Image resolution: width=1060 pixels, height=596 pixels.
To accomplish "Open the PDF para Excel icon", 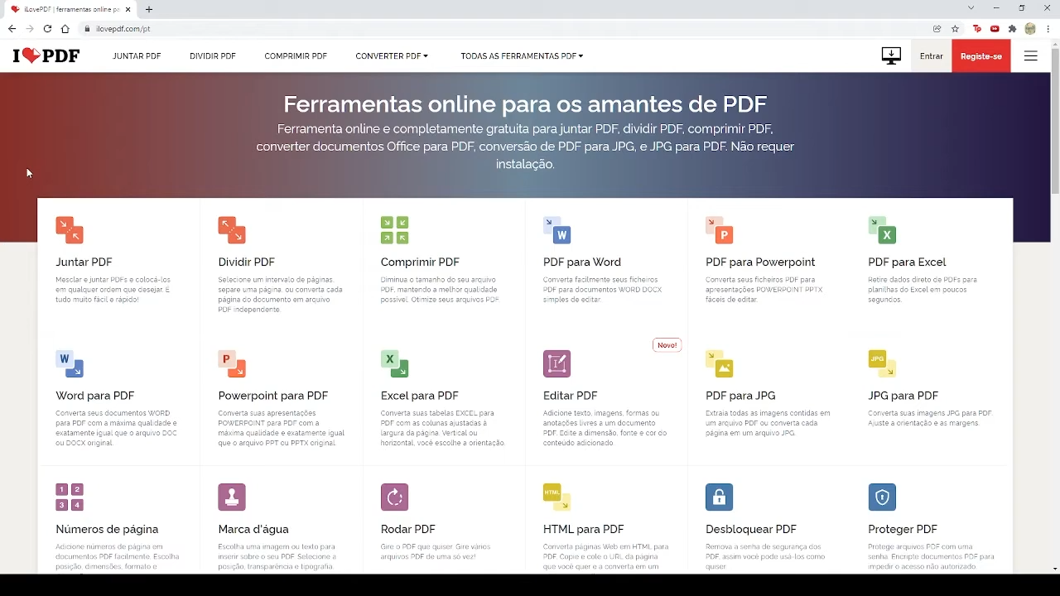I will pos(882,229).
